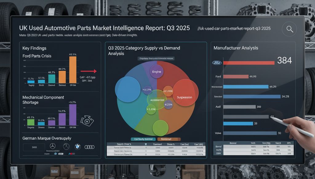
Task: Open the Key Findings section
Action: (35, 48)
